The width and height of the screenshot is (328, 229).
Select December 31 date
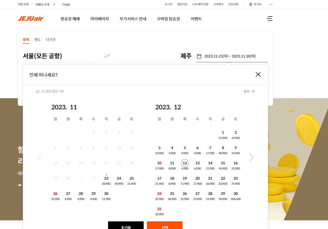[x=159, y=211]
